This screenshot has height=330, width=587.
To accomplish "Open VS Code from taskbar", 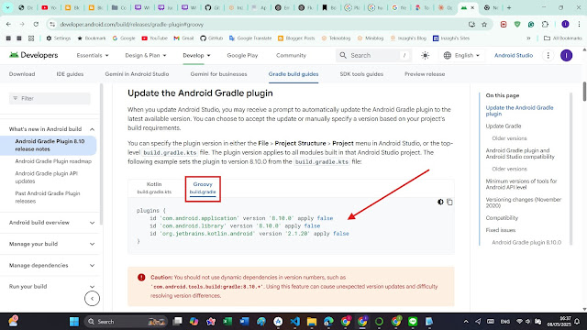I will click(x=295, y=322).
